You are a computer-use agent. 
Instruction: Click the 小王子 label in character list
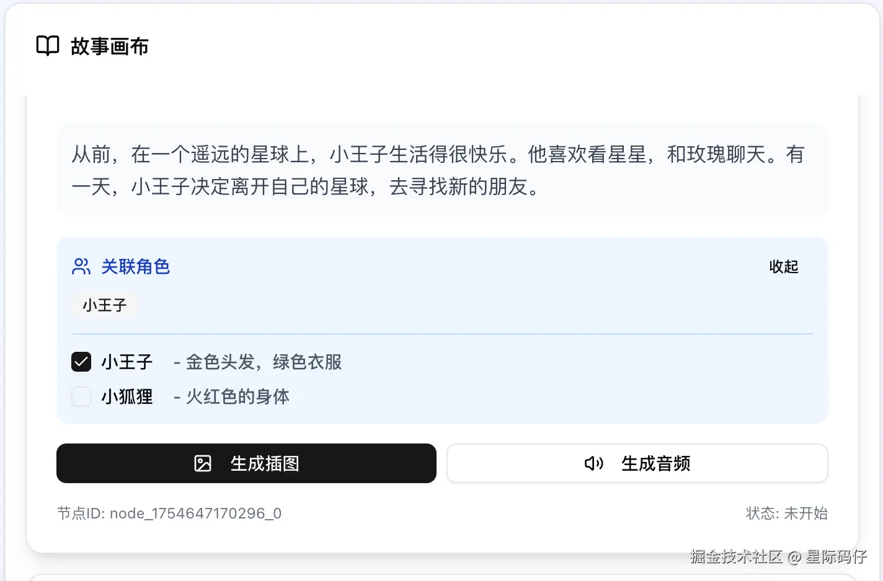click(127, 362)
